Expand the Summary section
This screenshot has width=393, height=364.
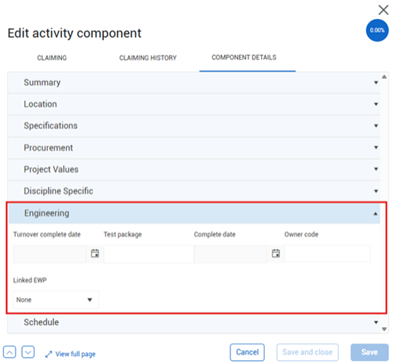point(194,83)
